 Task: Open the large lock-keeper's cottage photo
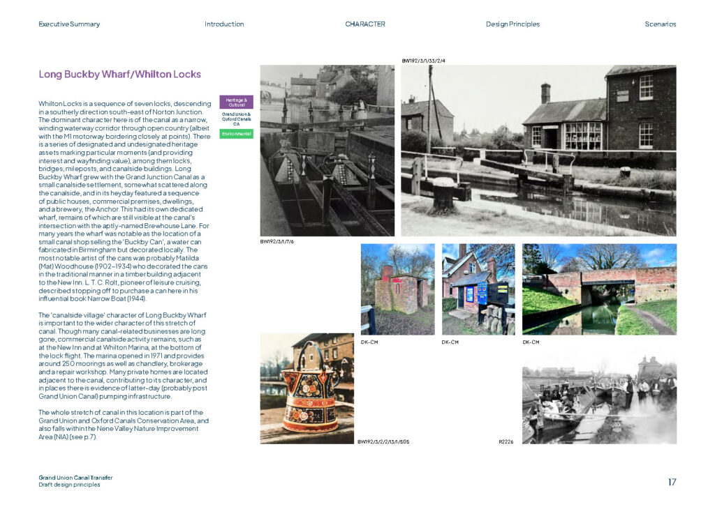tap(538, 151)
